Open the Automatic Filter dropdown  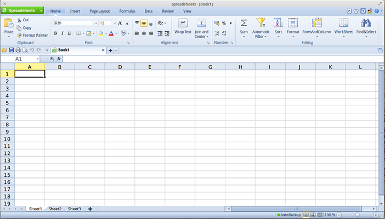(x=265, y=37)
